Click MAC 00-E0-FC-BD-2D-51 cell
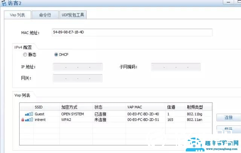The height and width of the screenshot is (153, 241). pyautogui.click(x=143, y=119)
